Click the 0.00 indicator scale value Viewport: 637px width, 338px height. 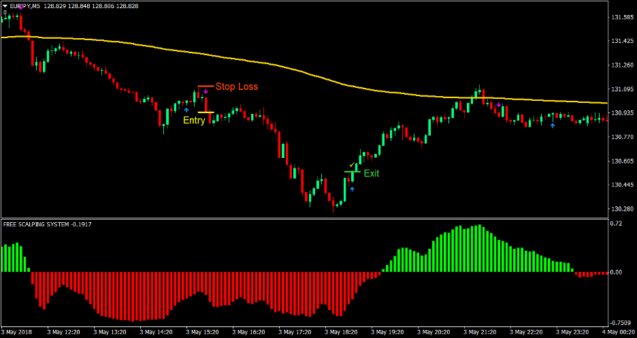coord(617,272)
